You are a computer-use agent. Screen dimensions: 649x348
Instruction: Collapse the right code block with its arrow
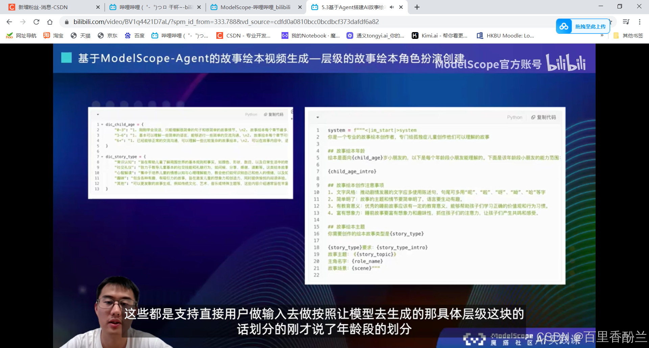pyautogui.click(x=318, y=117)
